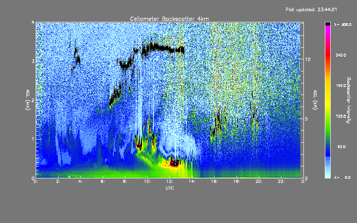
Task: Click the "20:" UTC tick label
Action: tap(259, 182)
